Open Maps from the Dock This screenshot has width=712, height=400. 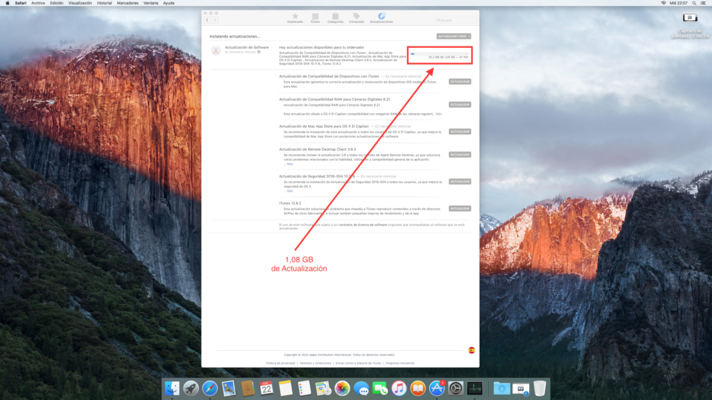(x=323, y=388)
